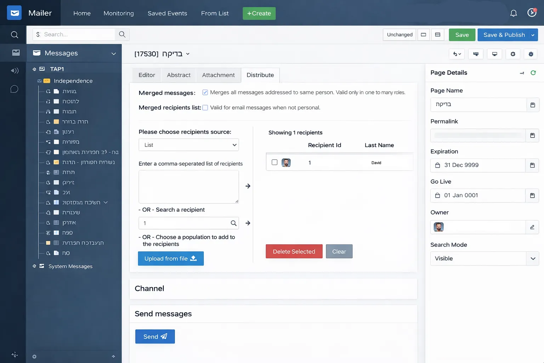Click the sparkle icon at sidebar bottom
Screen dimensions: 544x363
15,354
